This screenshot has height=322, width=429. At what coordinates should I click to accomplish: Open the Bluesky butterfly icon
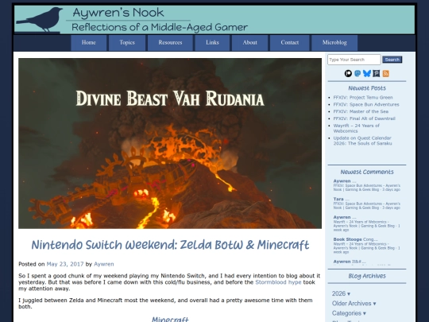pos(366,73)
